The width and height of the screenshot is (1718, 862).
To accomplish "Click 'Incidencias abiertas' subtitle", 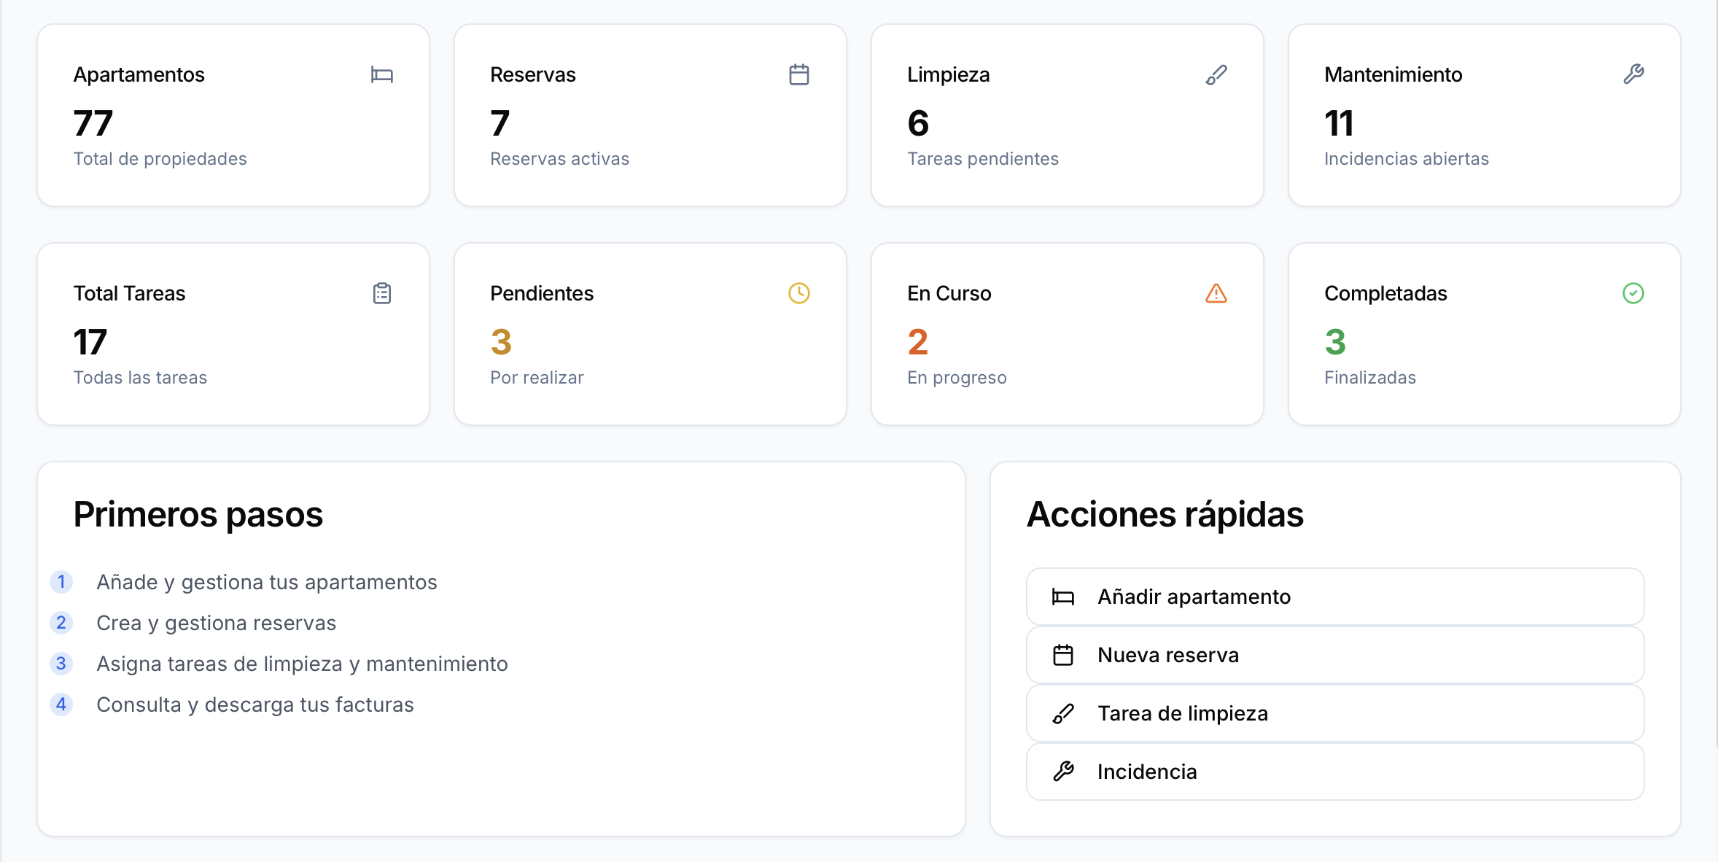I will pyautogui.click(x=1407, y=159).
